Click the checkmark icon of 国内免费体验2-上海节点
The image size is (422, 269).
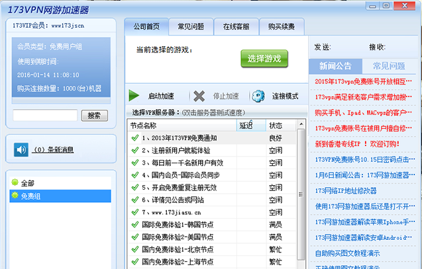(135, 262)
